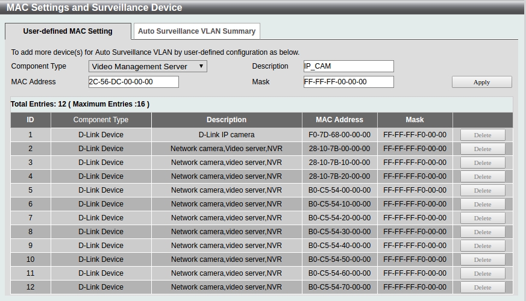This screenshot has width=526, height=301.
Task: Delete the last entry ID 12
Action: (x=483, y=287)
